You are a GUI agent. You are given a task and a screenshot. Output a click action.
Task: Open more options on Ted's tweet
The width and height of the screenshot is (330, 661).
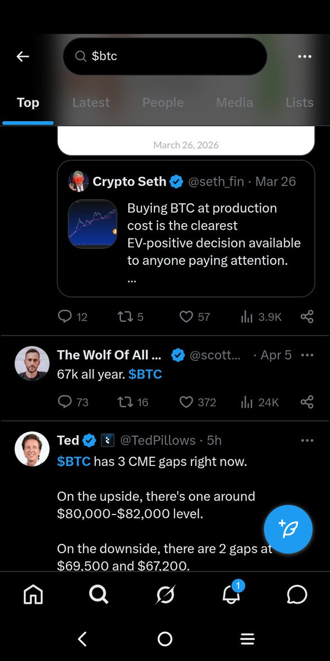307,440
